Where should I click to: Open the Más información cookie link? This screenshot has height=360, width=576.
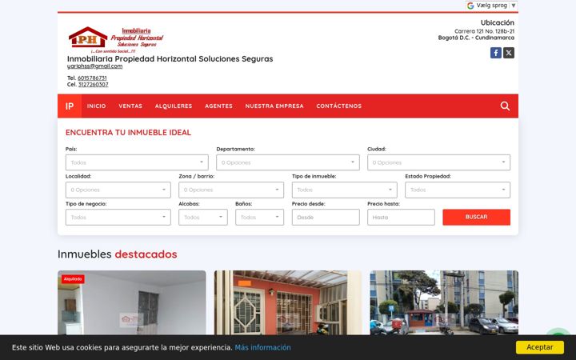[262, 347]
